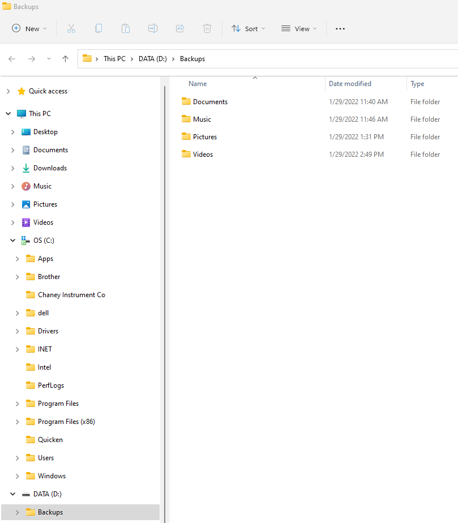Collapse the DATA (D:) tree node
The width and height of the screenshot is (458, 523).
click(x=12, y=494)
